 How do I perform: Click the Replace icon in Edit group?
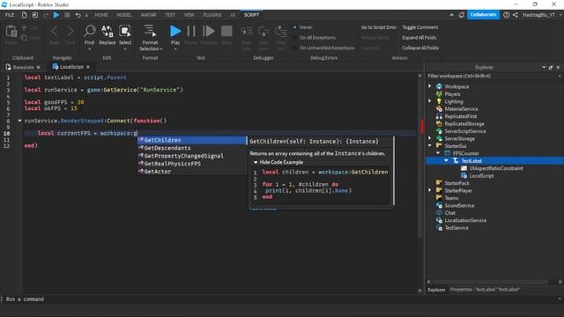pos(107,32)
